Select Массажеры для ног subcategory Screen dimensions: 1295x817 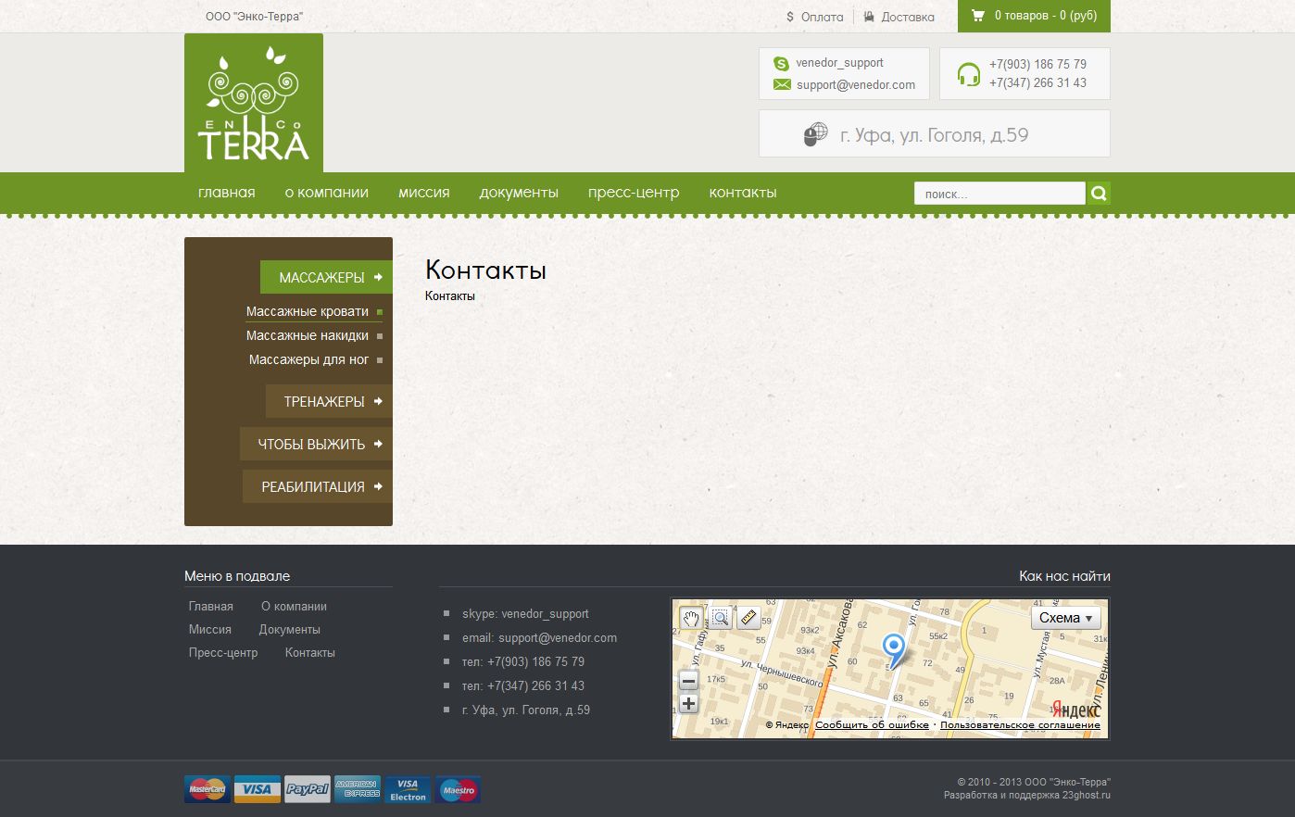coord(309,359)
